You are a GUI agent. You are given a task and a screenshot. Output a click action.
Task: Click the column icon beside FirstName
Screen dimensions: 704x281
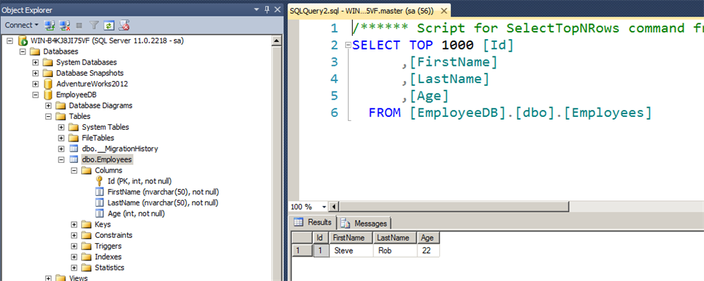(100, 192)
